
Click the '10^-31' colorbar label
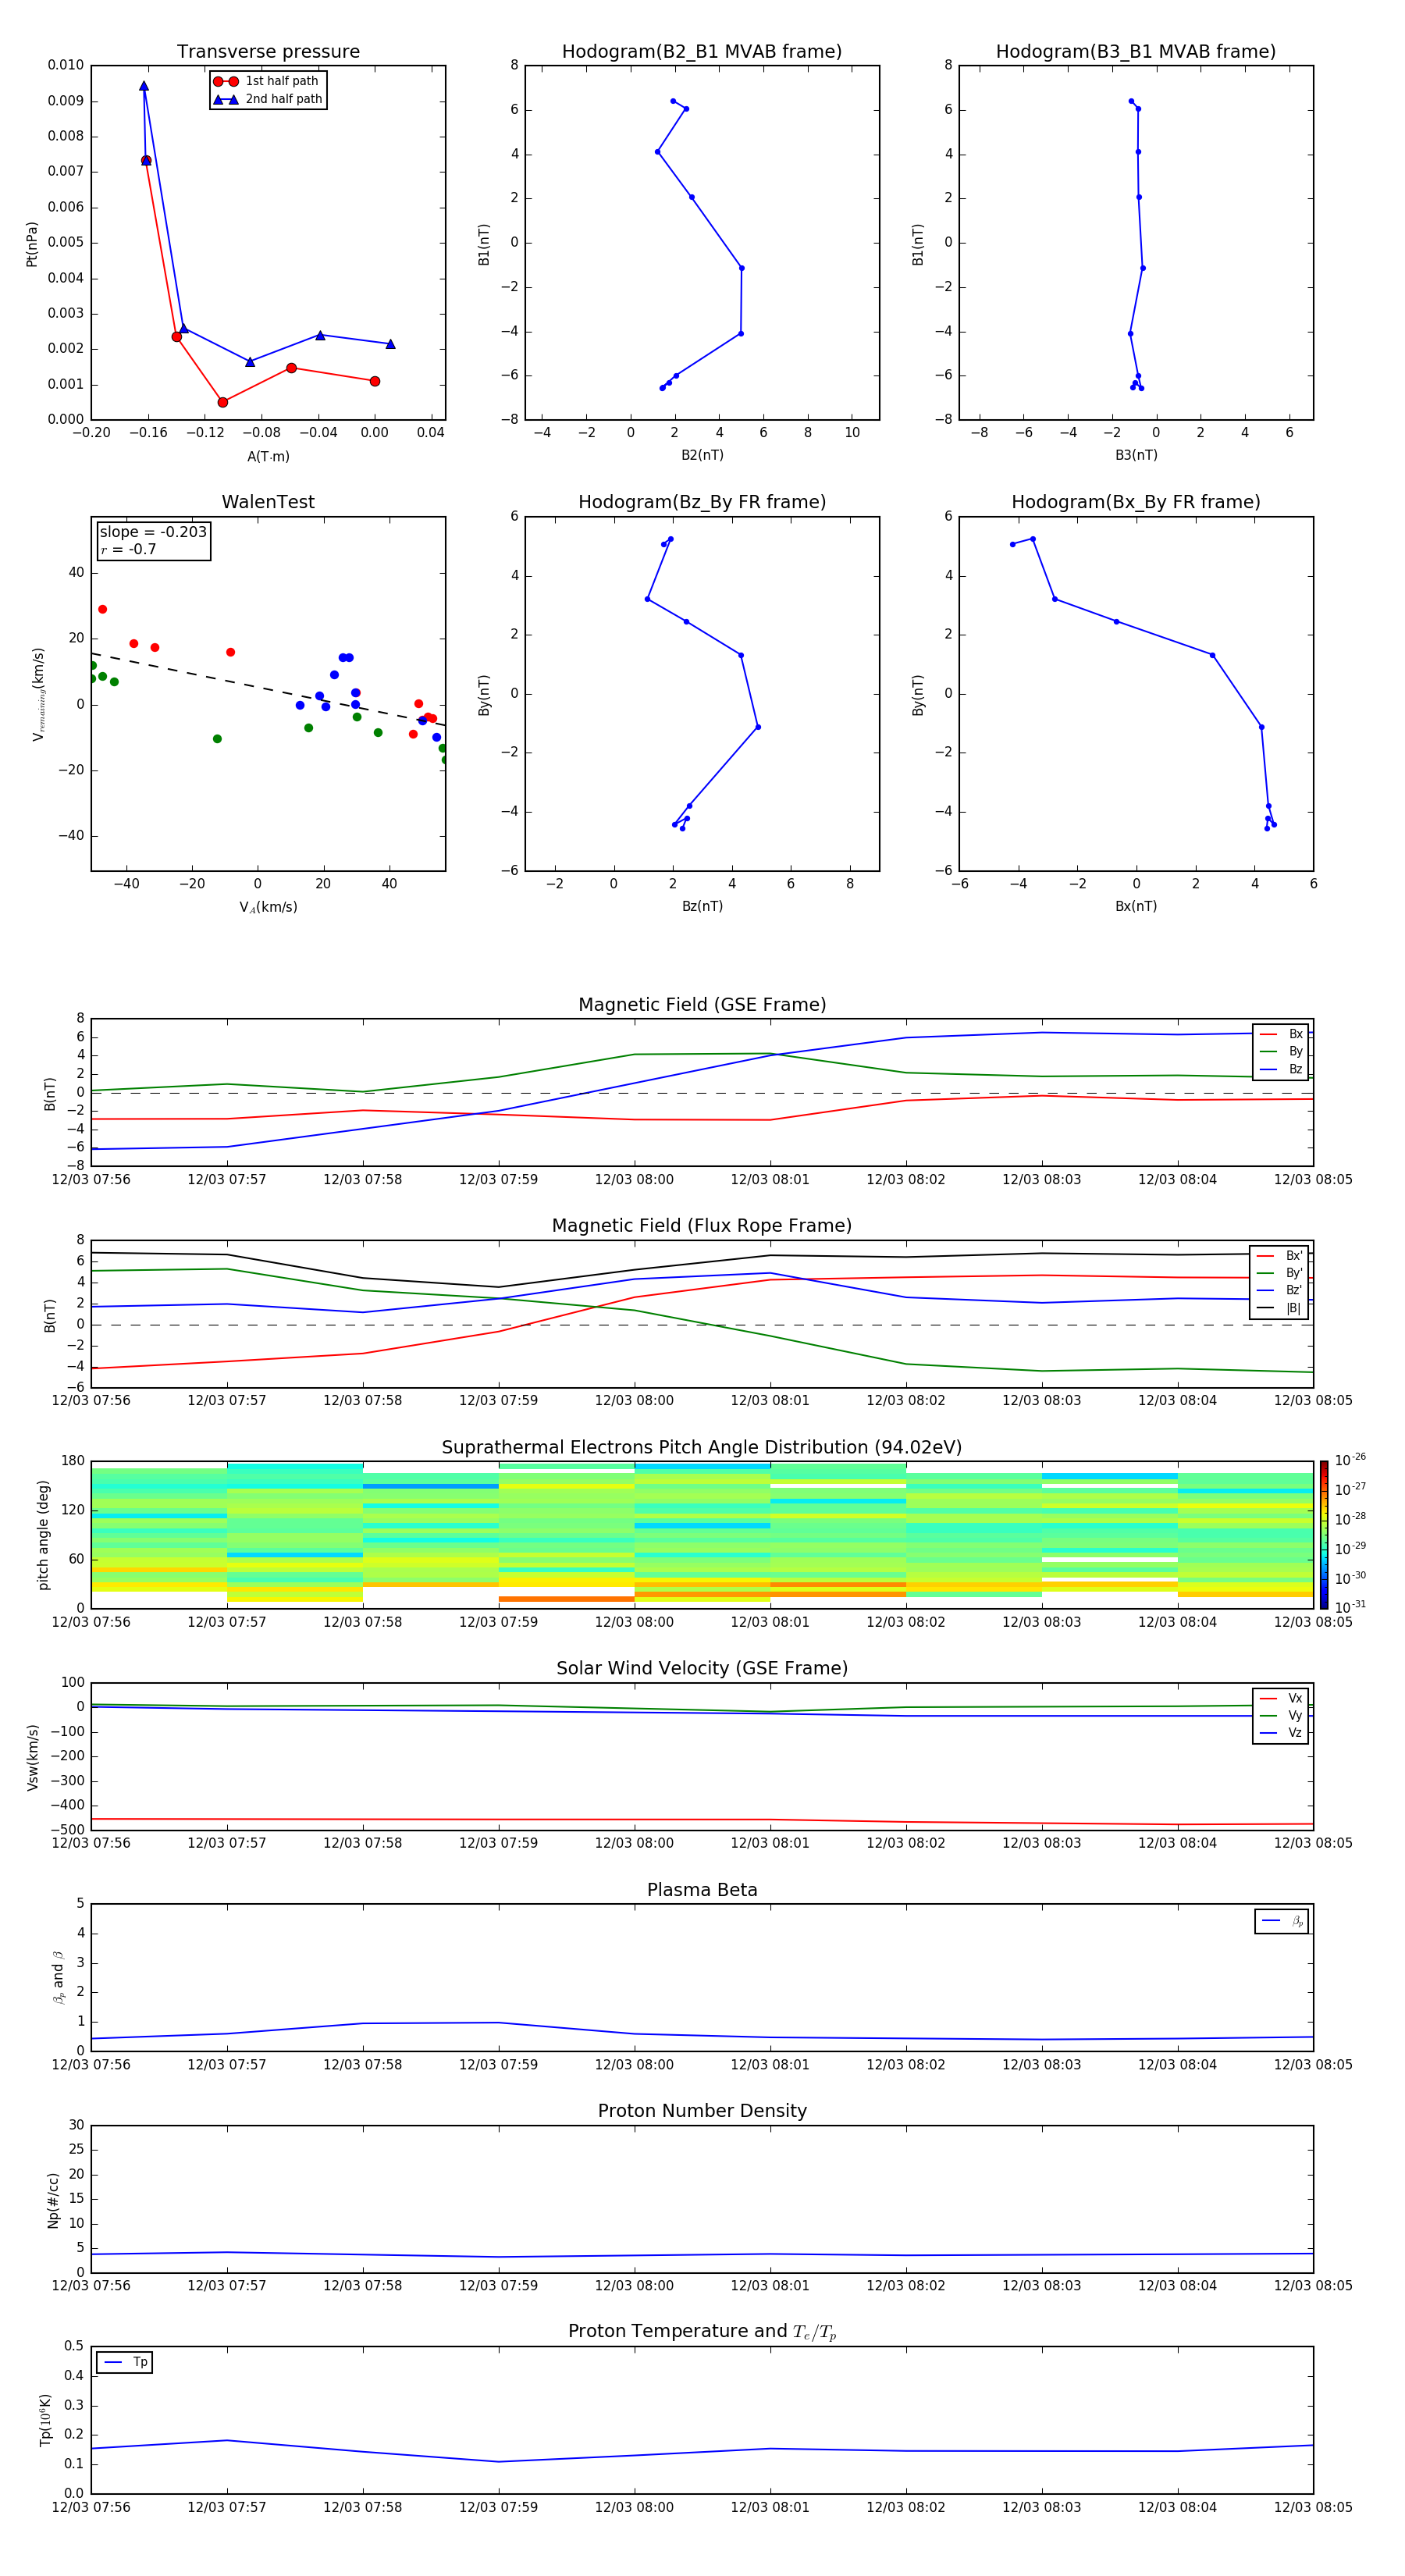tap(1349, 1607)
